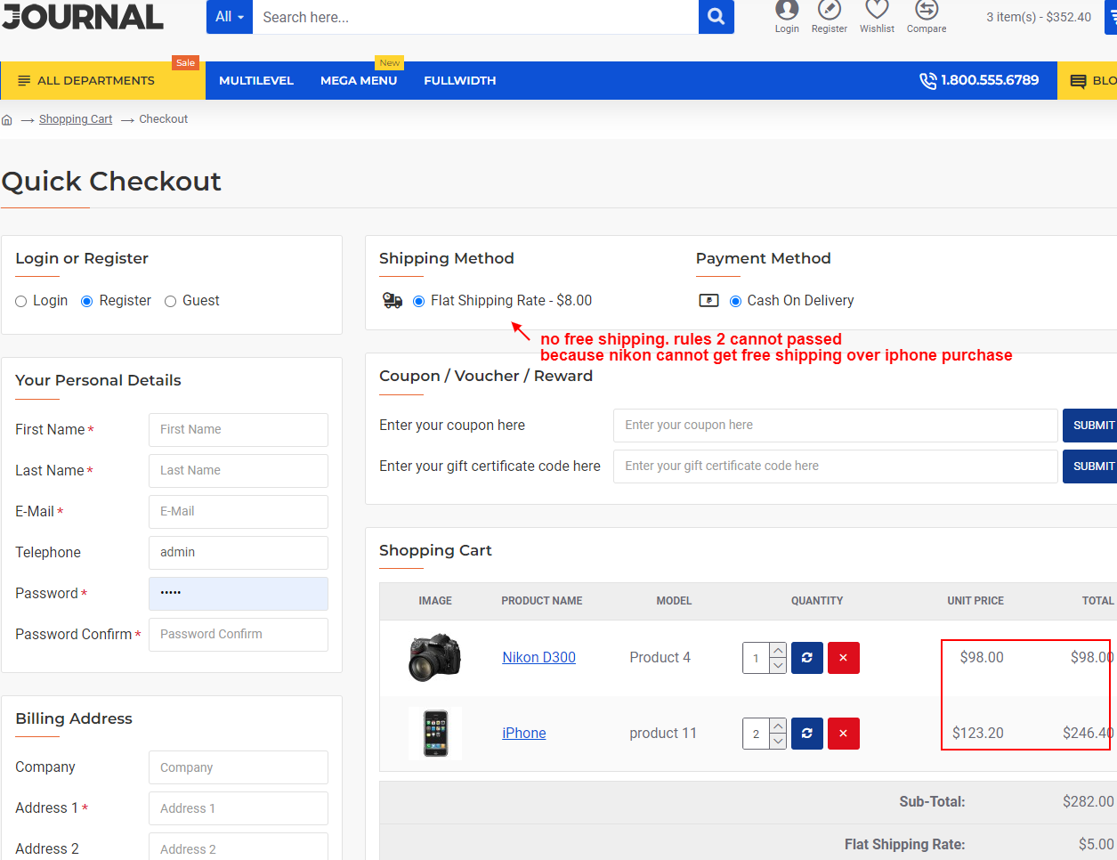
Task: Focus the coupon code input
Action: [x=835, y=426]
